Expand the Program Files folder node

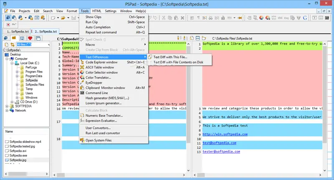[x=17, y=72]
